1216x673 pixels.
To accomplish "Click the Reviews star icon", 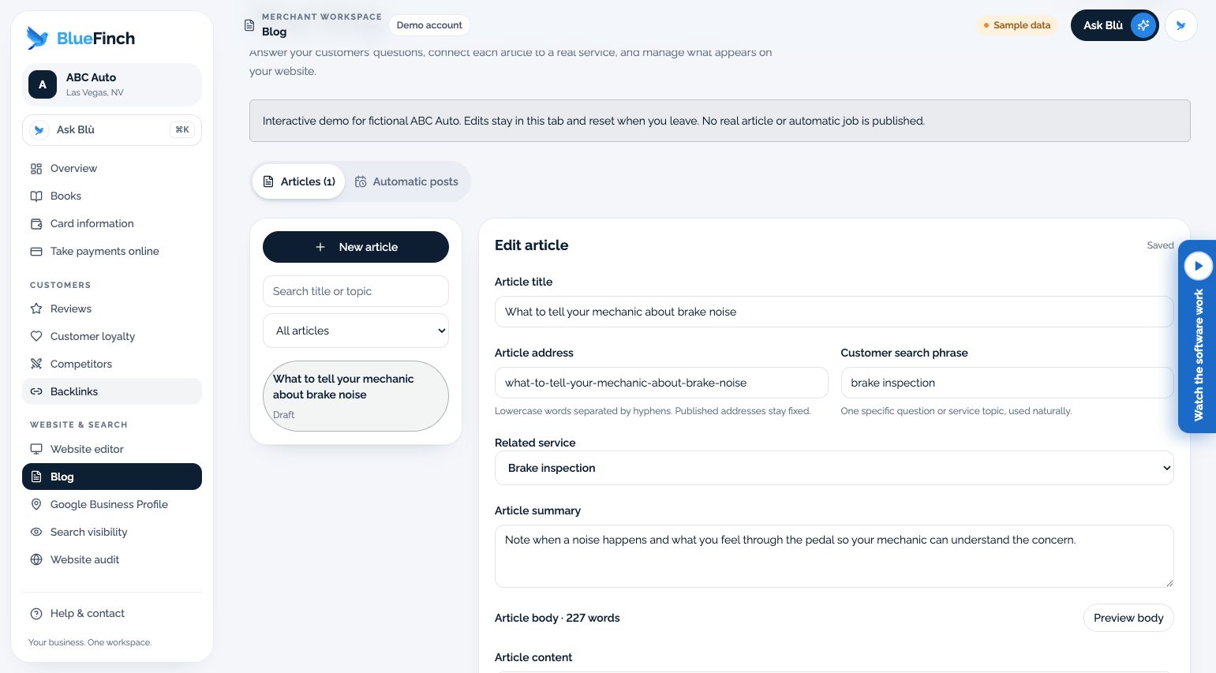I will (x=36, y=308).
